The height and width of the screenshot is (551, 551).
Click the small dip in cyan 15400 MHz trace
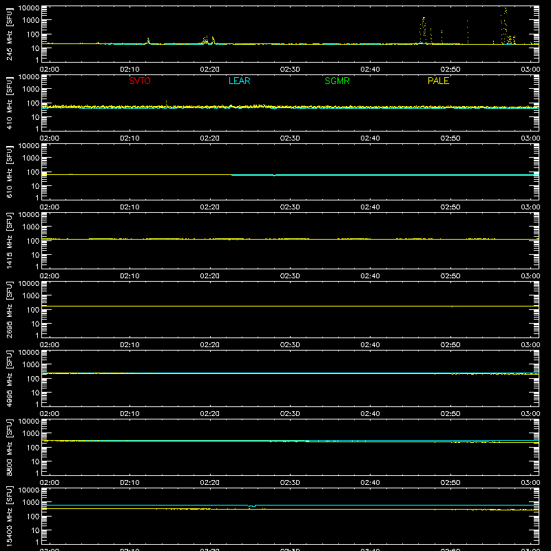[252, 506]
